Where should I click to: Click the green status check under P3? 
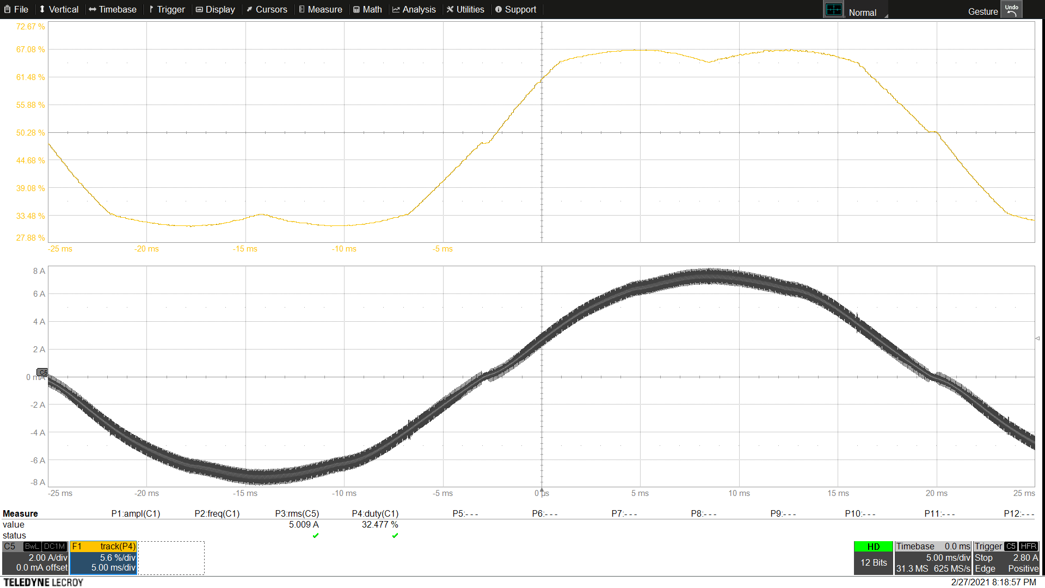pyautogui.click(x=316, y=536)
